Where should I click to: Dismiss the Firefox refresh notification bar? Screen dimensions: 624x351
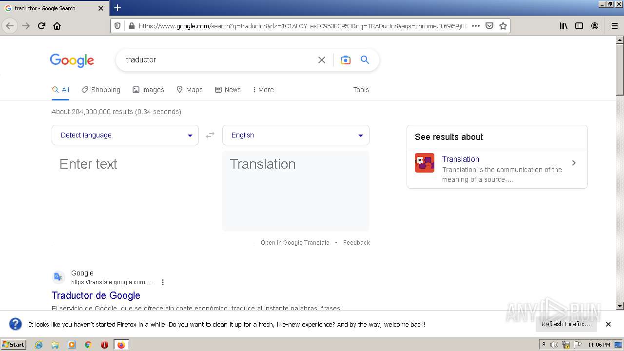point(608,324)
